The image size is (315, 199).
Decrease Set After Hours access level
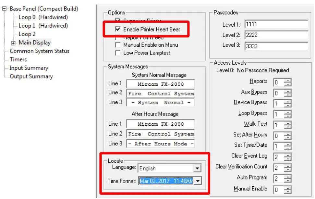click(x=288, y=138)
